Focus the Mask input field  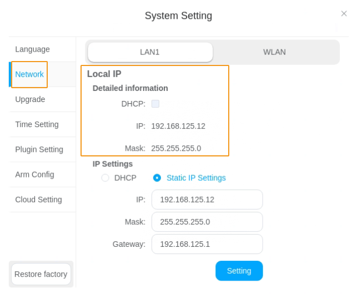[207, 222]
